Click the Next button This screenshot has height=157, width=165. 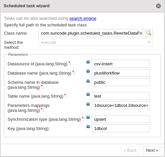(x=152, y=150)
